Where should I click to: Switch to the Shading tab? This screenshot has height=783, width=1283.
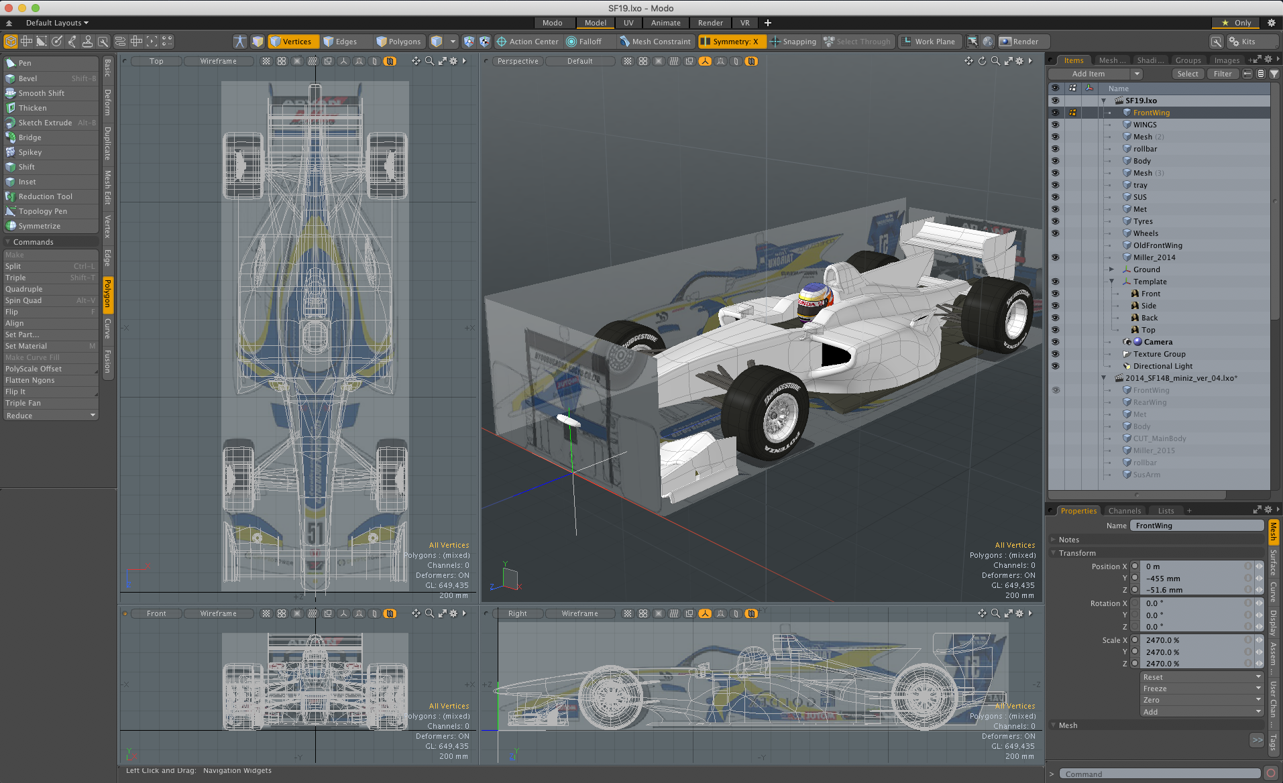[x=1151, y=60]
